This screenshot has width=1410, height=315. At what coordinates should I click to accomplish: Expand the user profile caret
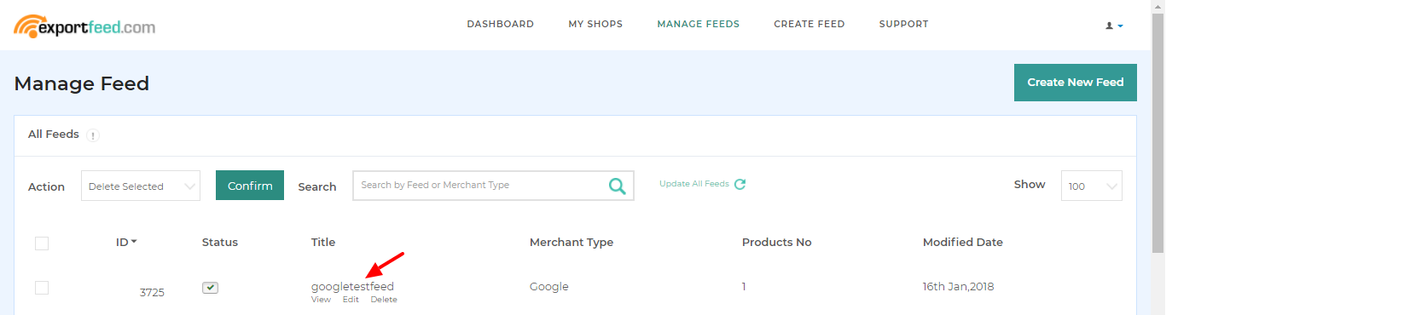[x=1120, y=26]
